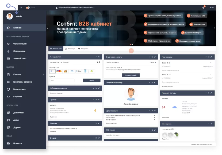Screen dimensions: 222x155
Task: Open the shopping cart icon in header
Action: tap(203, 8)
